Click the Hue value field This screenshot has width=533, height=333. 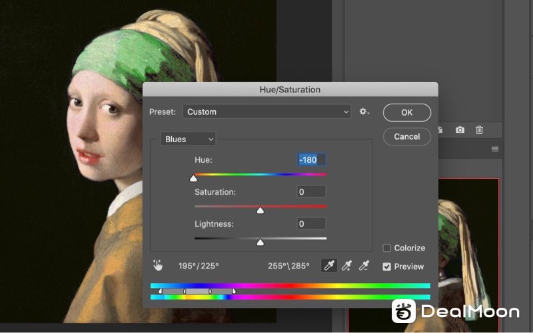[x=311, y=160]
